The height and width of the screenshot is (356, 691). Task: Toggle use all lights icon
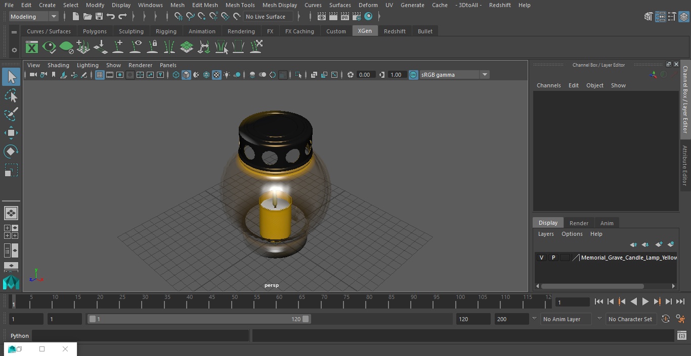tap(227, 75)
